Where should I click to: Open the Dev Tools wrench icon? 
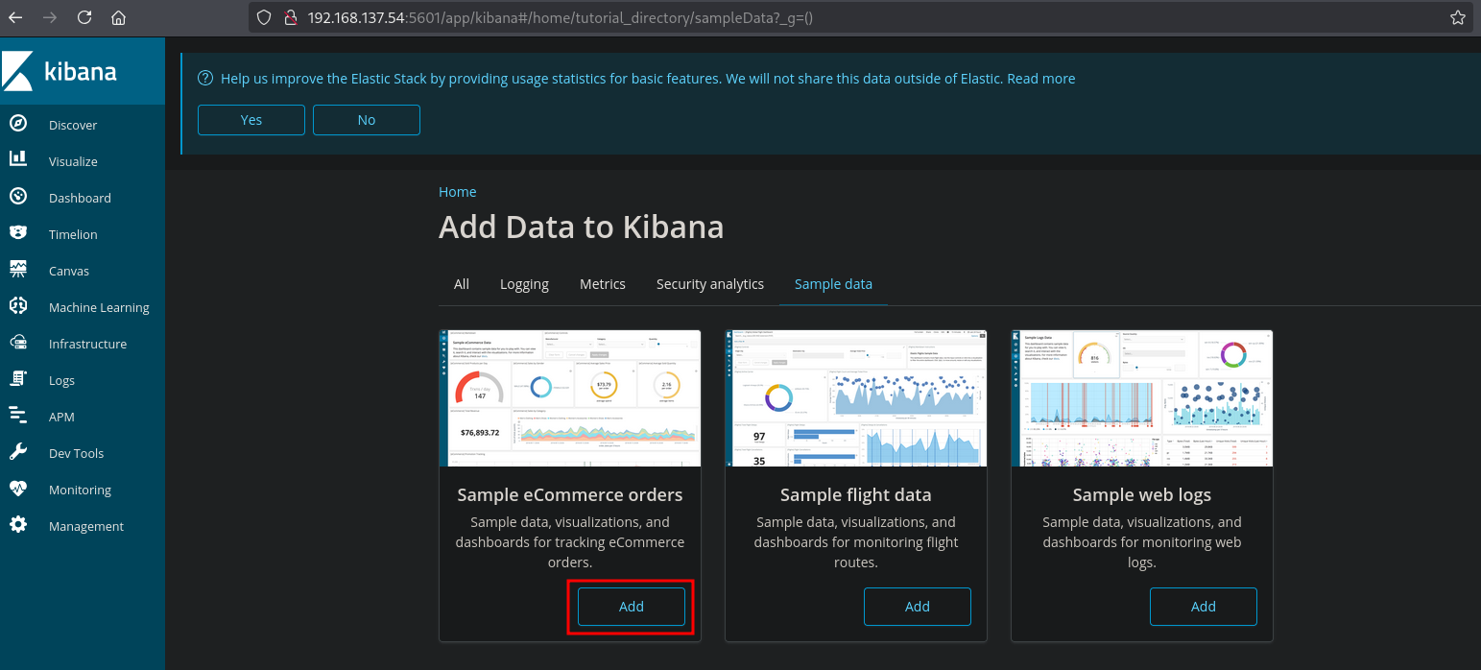(x=17, y=452)
